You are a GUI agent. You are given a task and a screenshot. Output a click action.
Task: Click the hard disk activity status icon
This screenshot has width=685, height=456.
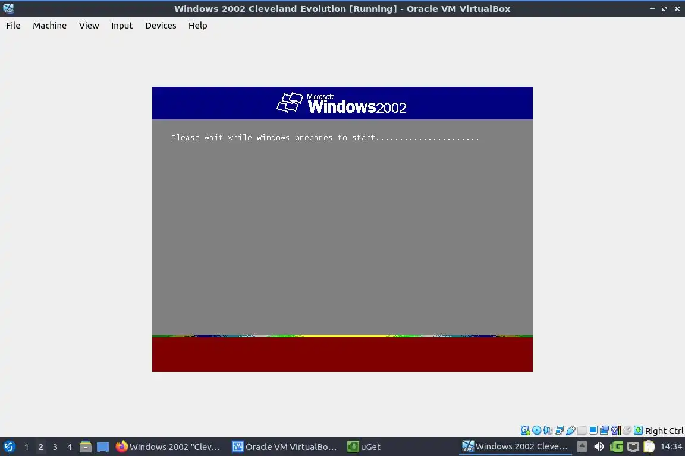click(525, 430)
